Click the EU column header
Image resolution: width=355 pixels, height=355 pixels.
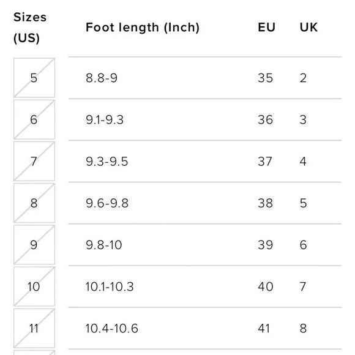click(x=266, y=28)
